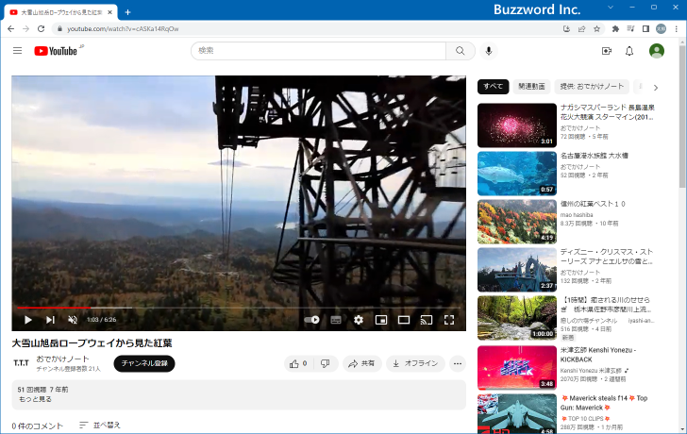Select the 関連動画 filter chip
Viewport: 687px width, 434px height.
point(531,86)
